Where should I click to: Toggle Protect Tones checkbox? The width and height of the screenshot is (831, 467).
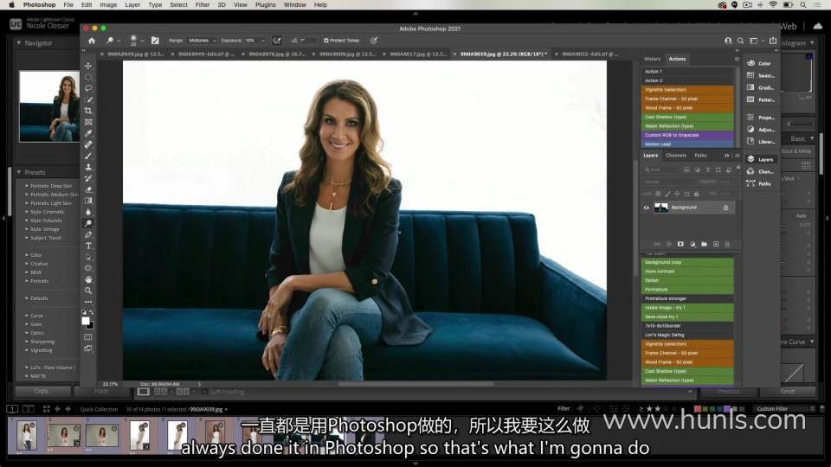[326, 41]
